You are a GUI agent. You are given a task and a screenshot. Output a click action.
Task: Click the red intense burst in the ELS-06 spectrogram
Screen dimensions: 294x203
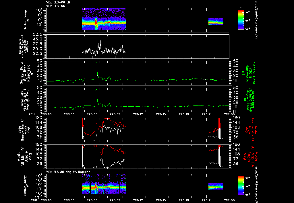(x=96, y=22)
